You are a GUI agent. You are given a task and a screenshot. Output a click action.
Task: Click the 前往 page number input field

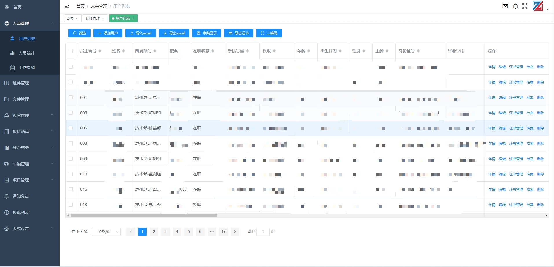coord(263,232)
